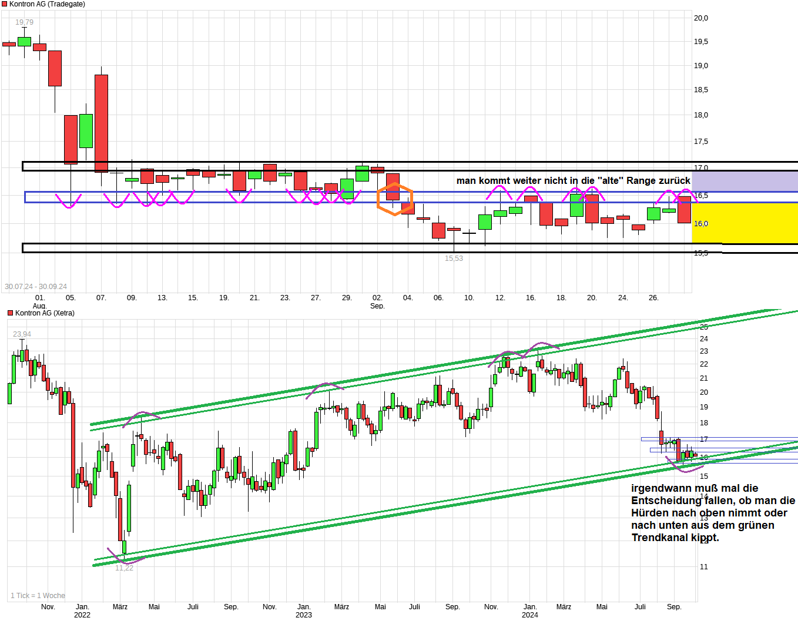798x631 pixels.
Task: Click the 20,0 price axis label
Action: point(700,18)
